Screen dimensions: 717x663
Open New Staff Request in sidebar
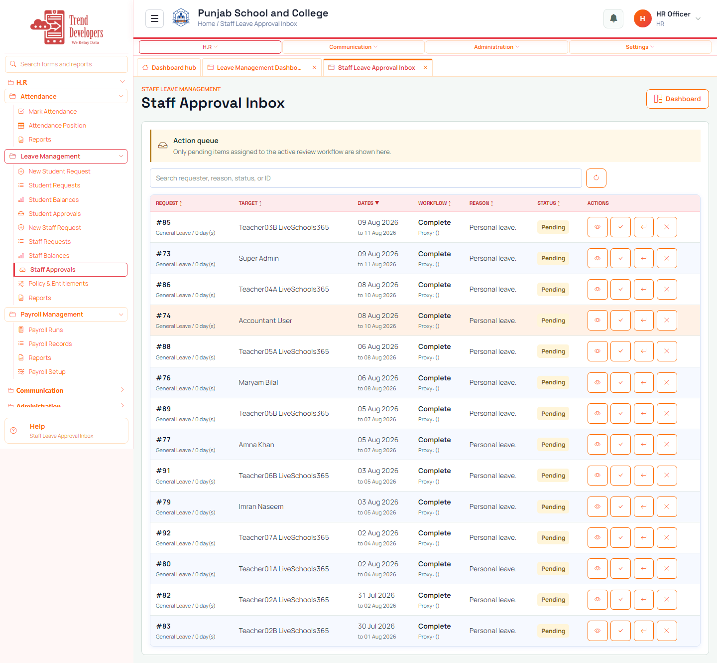pos(55,227)
